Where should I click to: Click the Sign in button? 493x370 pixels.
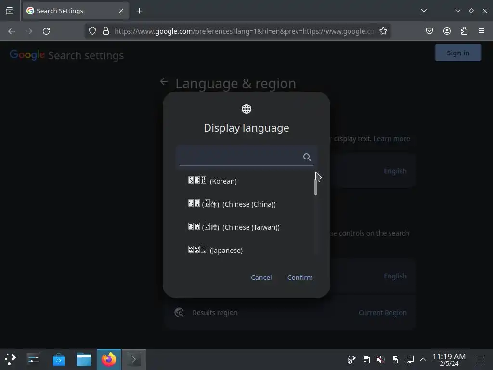coord(458,53)
